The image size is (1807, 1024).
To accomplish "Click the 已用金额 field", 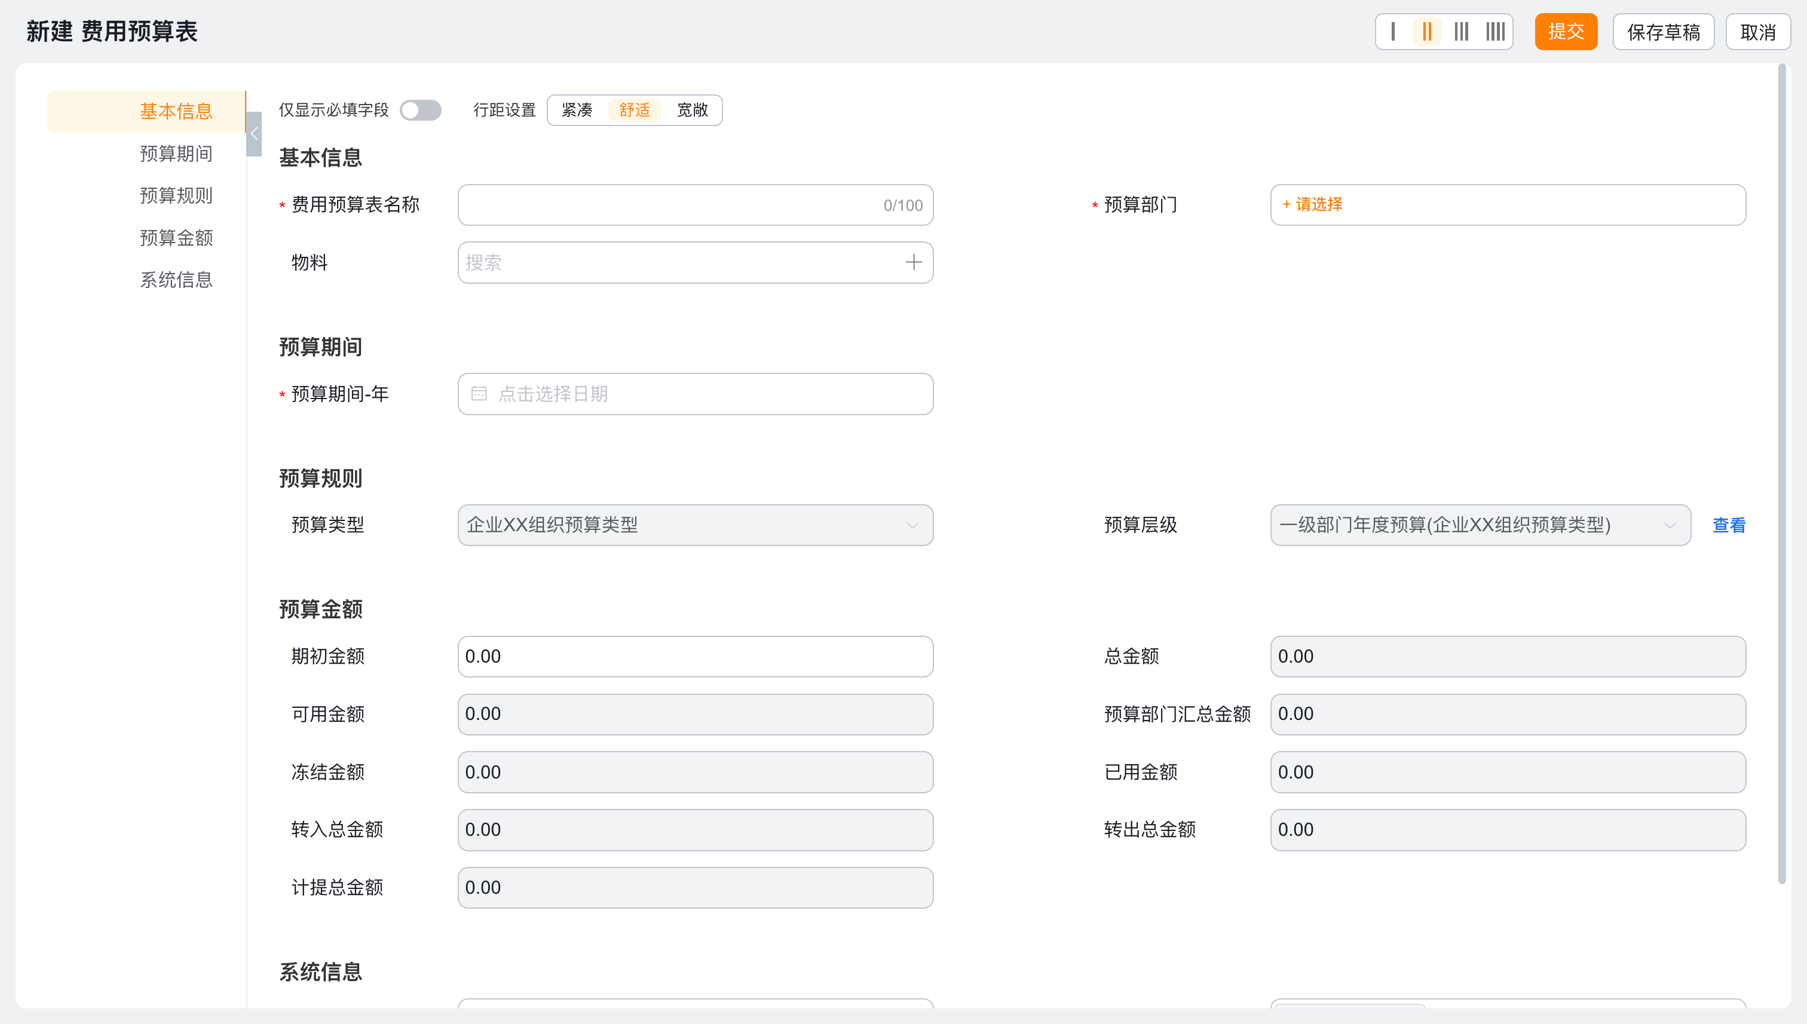I will pyautogui.click(x=1508, y=772).
